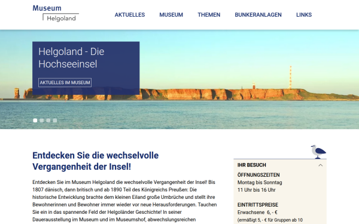Select the second slider dot

[x=42, y=121]
